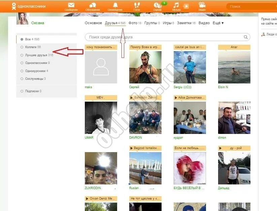Viewport: 277px width, 211px height.
Task: Open Elcin N's sea photo
Action: (234, 67)
